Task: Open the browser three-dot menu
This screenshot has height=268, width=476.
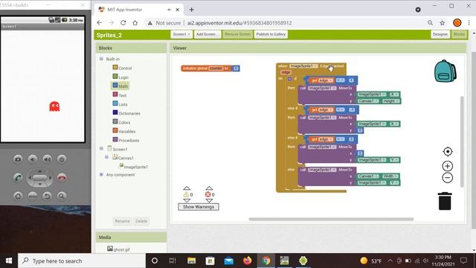Action: click(469, 23)
